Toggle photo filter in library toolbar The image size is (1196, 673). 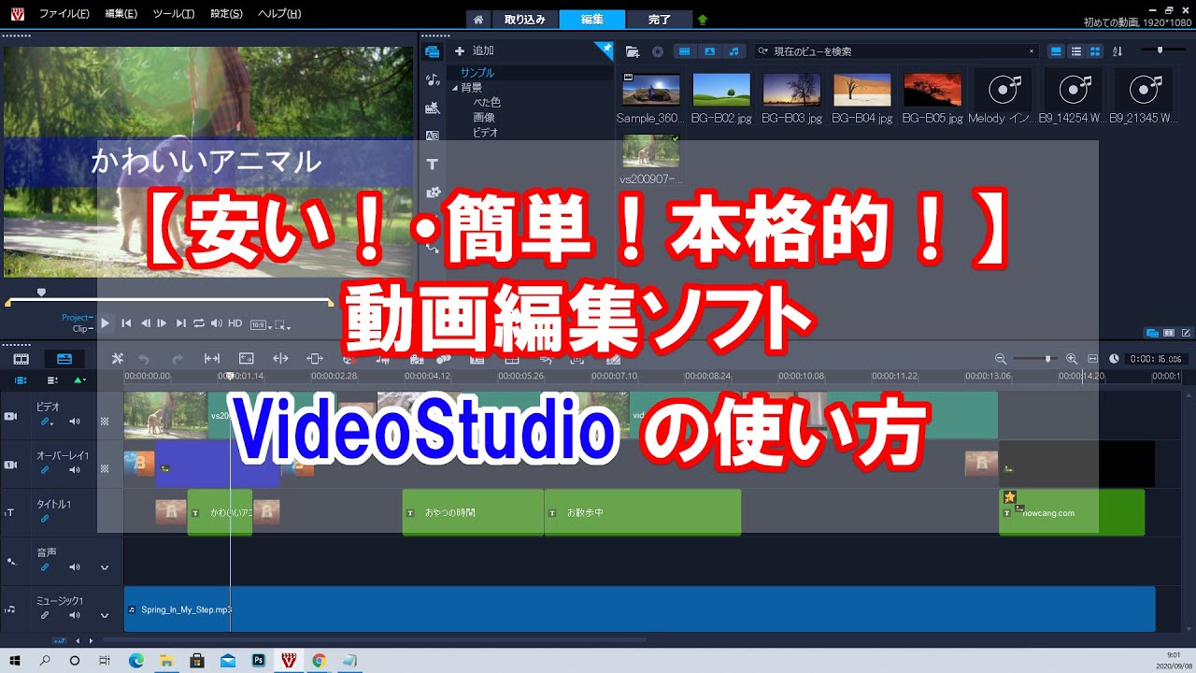(710, 51)
